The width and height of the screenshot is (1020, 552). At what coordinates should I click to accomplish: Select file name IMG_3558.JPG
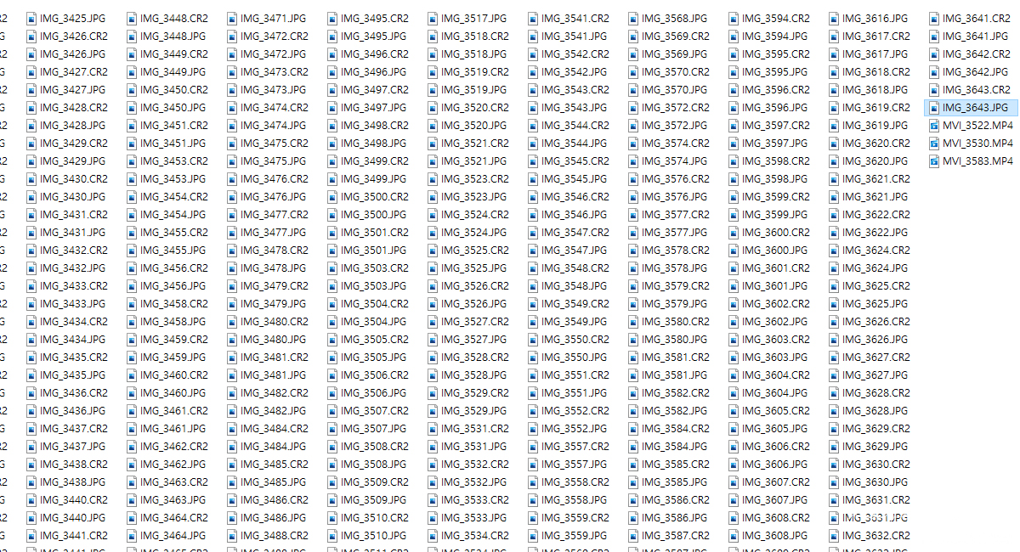575,499
